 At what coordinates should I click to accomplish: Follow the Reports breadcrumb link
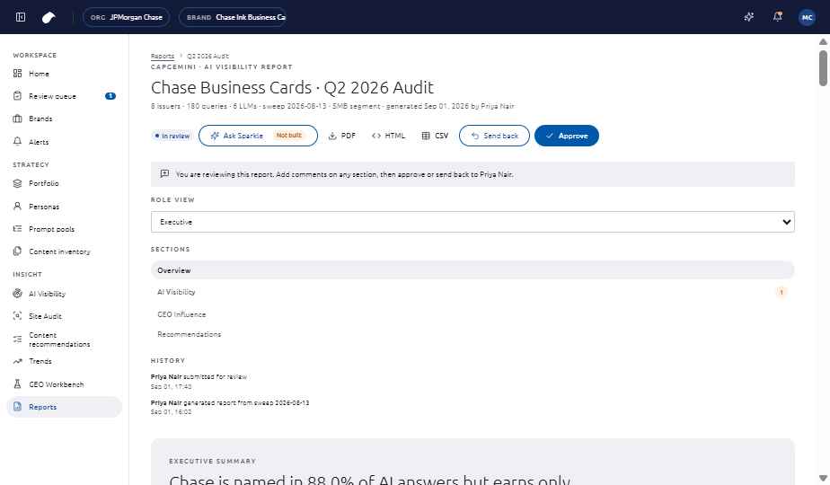163,56
